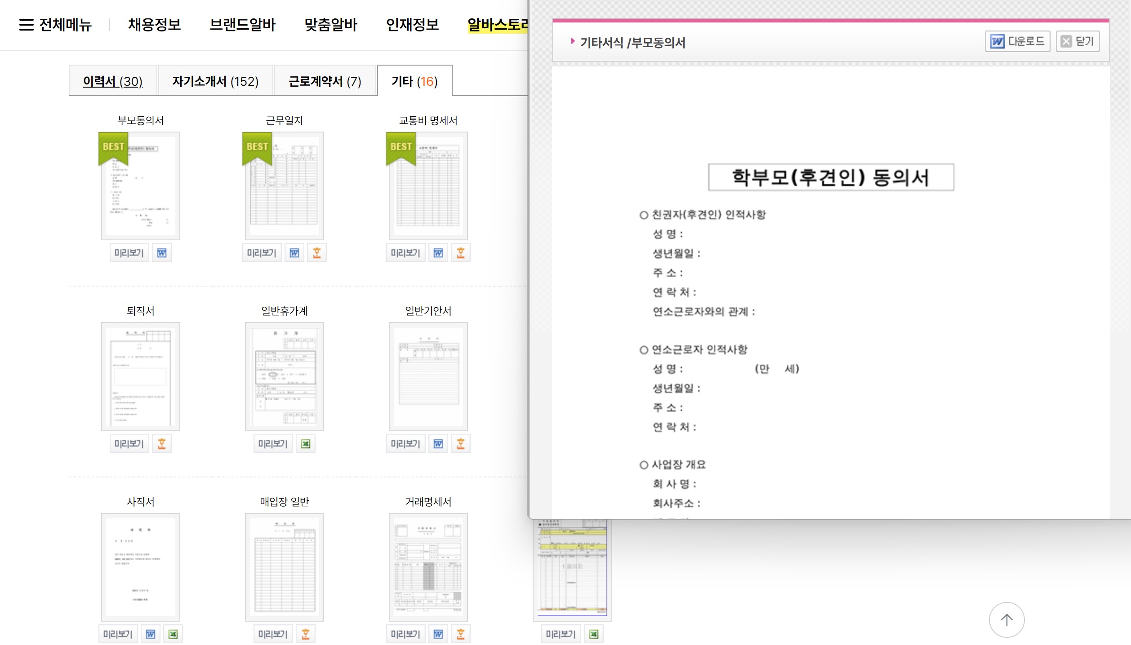Close the preview with 닫기 button
Image resolution: width=1131 pixels, height=645 pixels.
tap(1078, 42)
